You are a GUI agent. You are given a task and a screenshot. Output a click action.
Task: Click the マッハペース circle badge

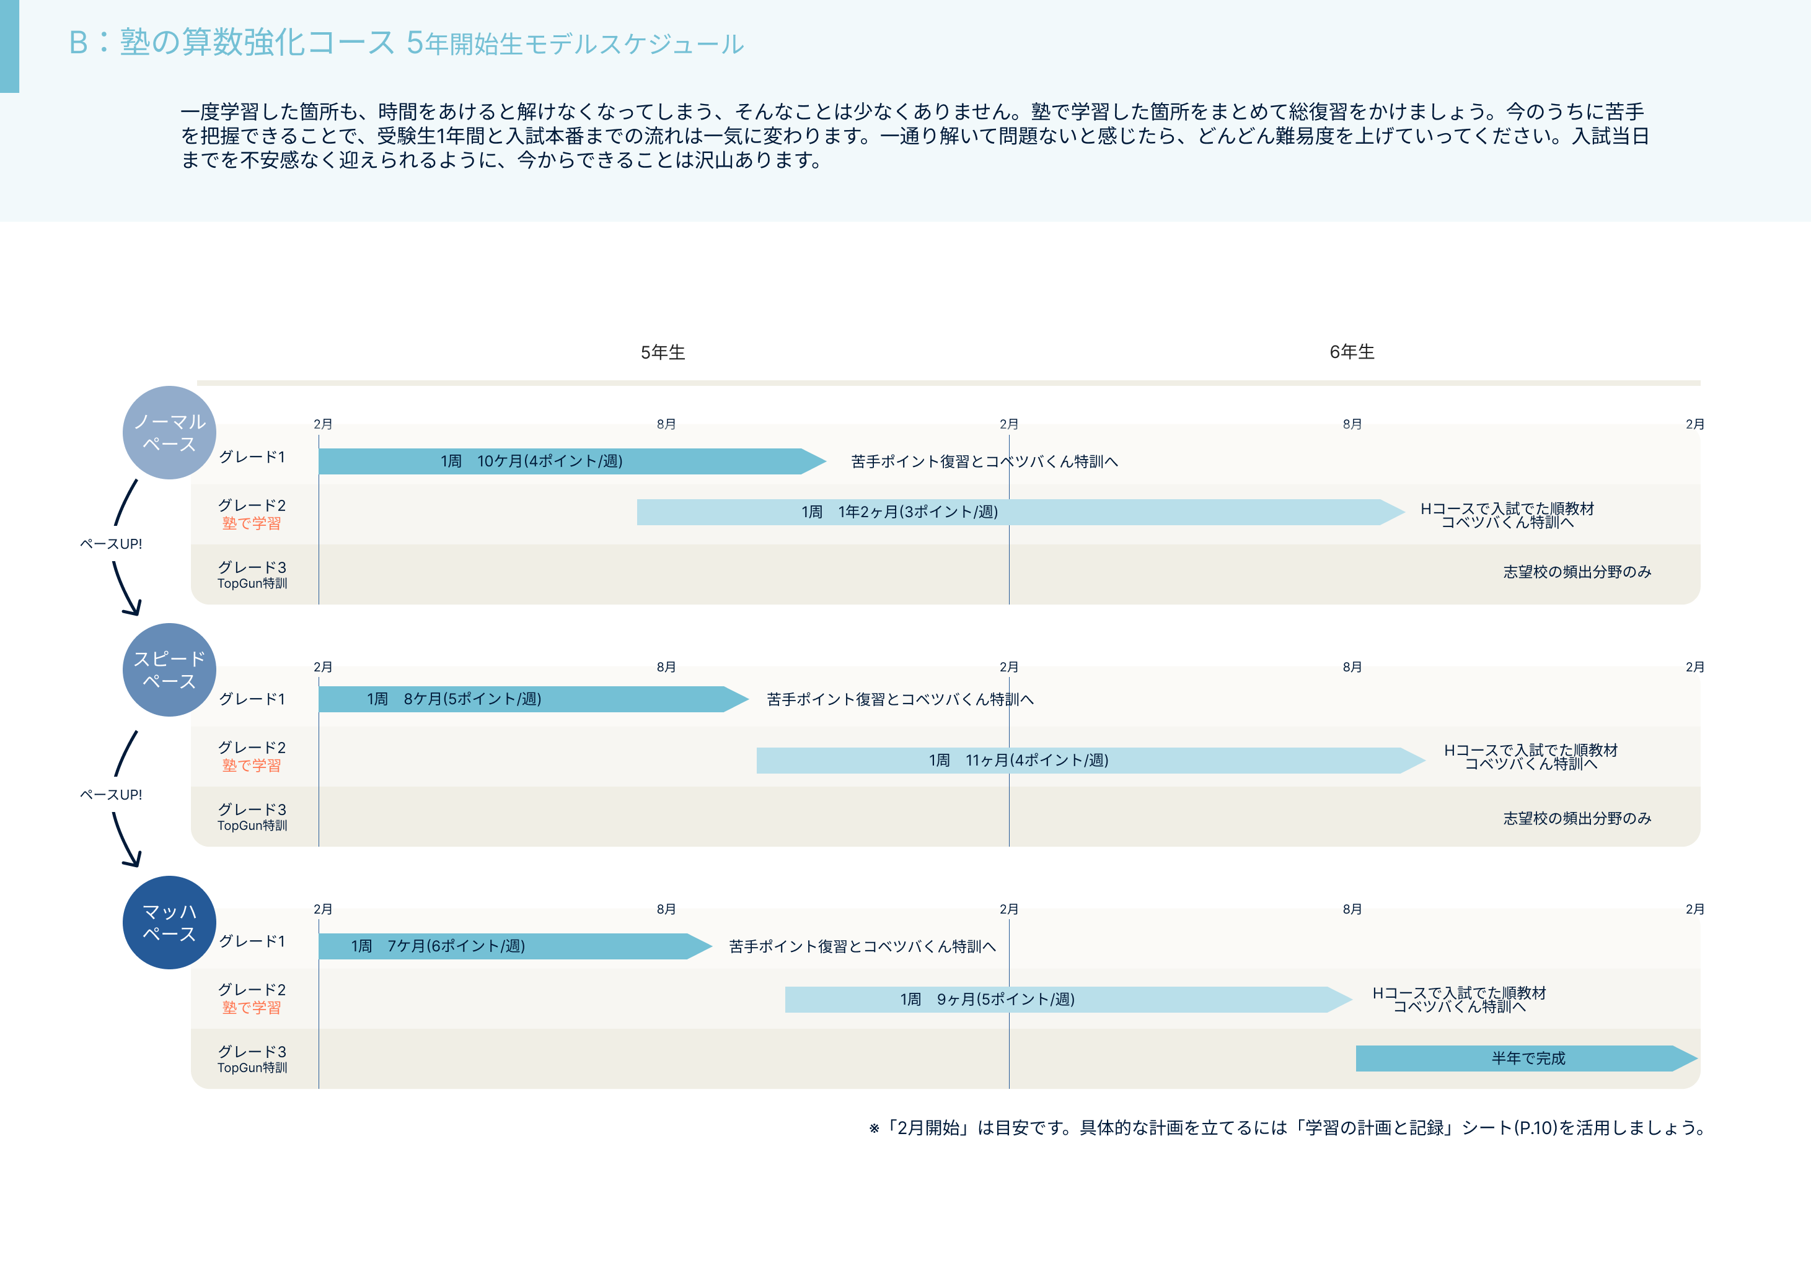pos(169,923)
